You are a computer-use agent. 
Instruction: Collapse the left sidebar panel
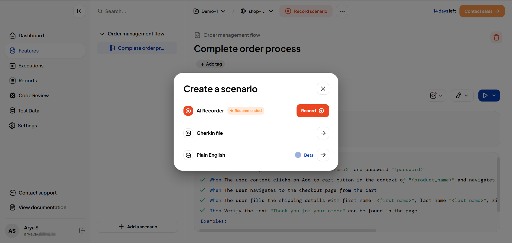tap(79, 11)
